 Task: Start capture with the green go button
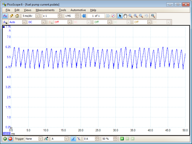click(5, 139)
